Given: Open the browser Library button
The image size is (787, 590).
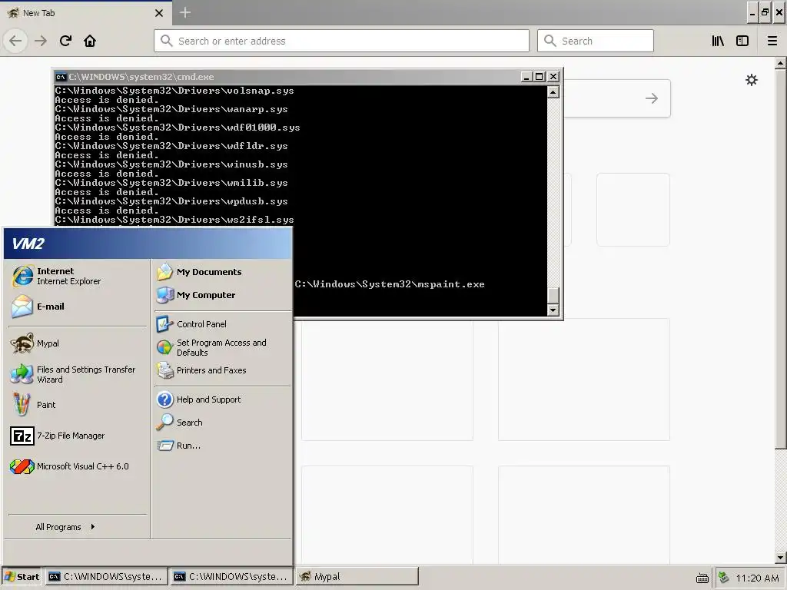Looking at the screenshot, I should (x=718, y=41).
